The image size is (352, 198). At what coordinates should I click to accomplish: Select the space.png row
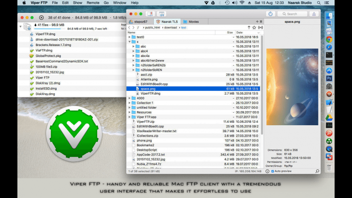pos(193,89)
